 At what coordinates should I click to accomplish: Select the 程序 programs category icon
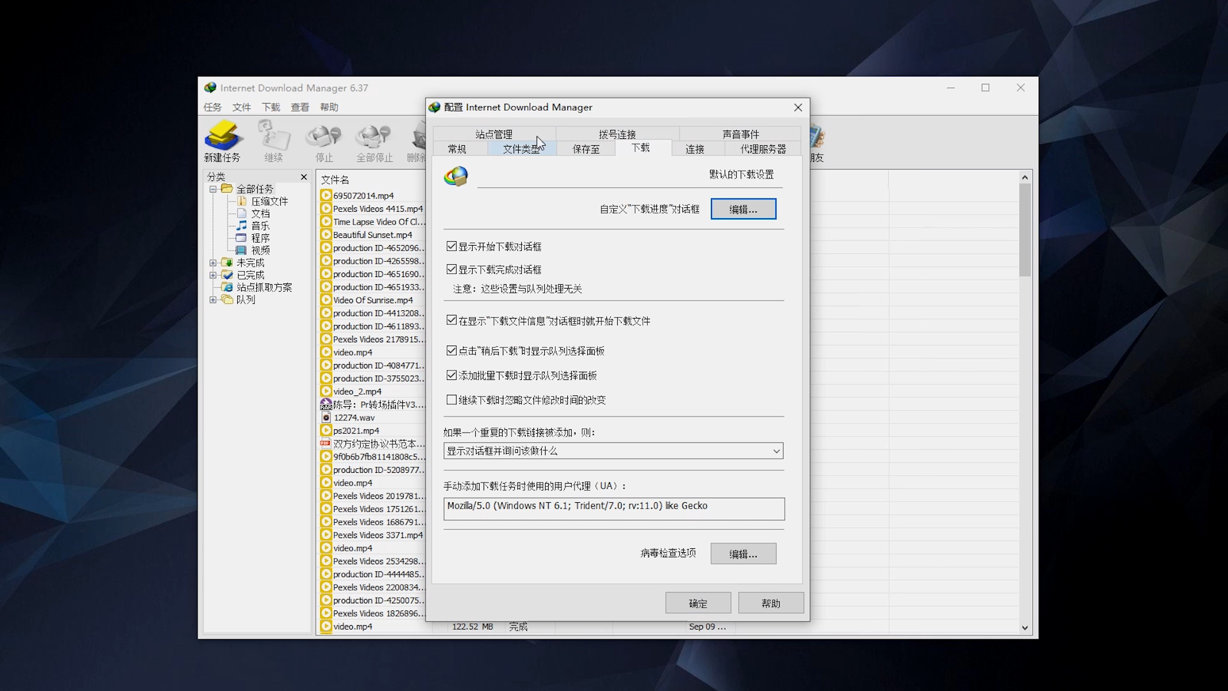click(242, 237)
